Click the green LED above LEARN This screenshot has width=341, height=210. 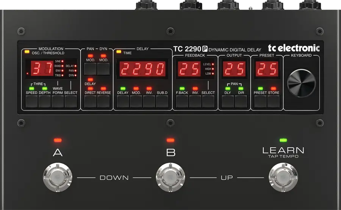(283, 140)
